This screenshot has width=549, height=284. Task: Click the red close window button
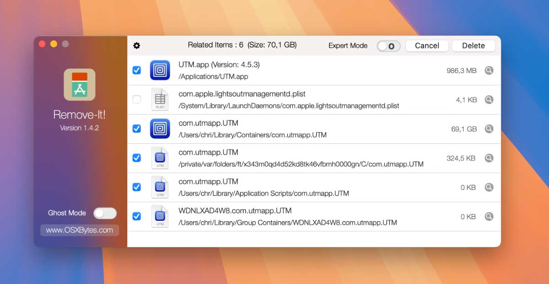click(x=42, y=44)
